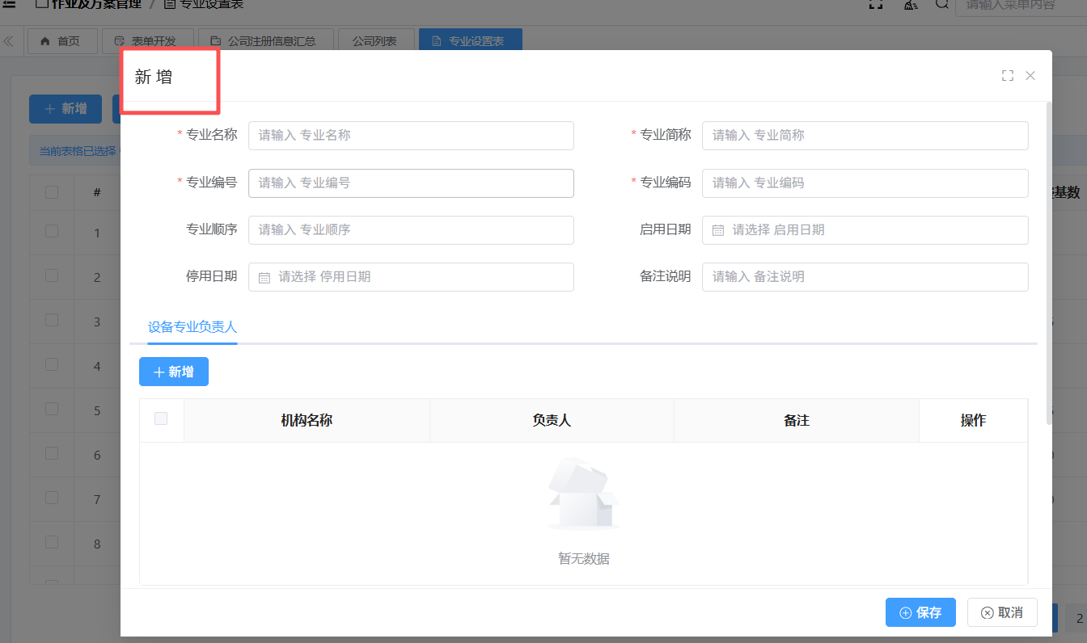Check the background table row 3 checkbox

click(x=52, y=320)
